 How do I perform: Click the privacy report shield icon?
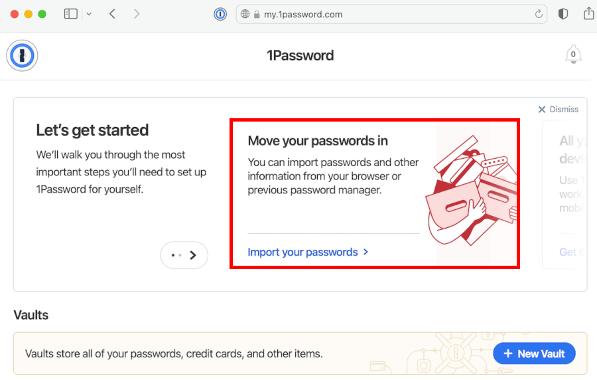[563, 14]
